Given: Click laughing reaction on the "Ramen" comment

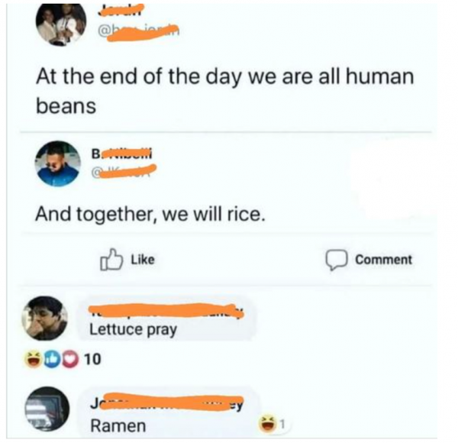Looking at the screenshot, I should coord(267,422).
